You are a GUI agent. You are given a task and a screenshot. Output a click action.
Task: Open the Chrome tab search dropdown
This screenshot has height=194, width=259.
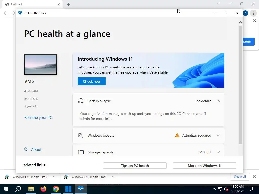pyautogui.click(x=218, y=4)
